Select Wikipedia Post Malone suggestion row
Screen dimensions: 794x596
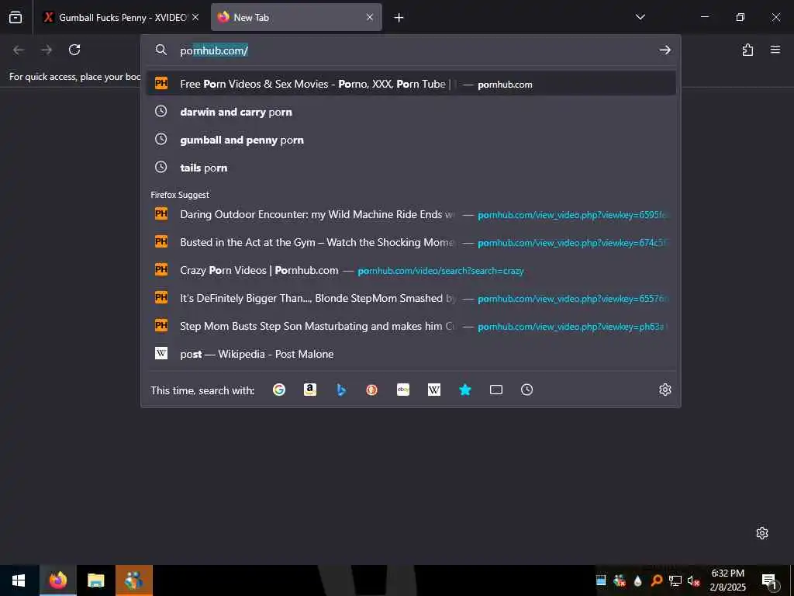[411, 354]
